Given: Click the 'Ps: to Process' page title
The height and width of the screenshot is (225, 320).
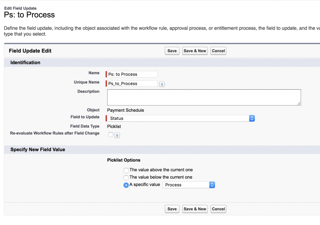Looking at the screenshot, I should [29, 15].
